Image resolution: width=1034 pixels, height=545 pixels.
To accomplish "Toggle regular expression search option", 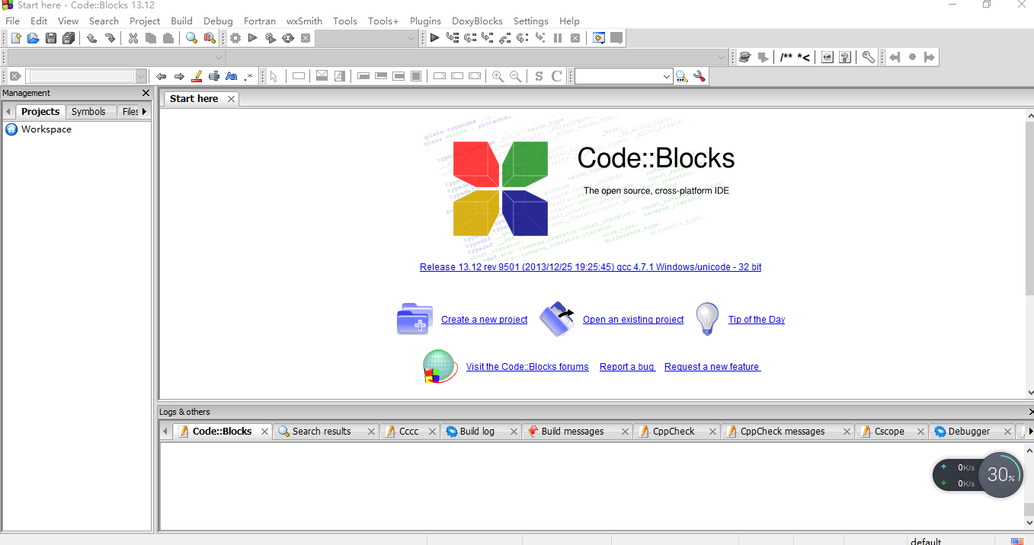I will 248,76.
